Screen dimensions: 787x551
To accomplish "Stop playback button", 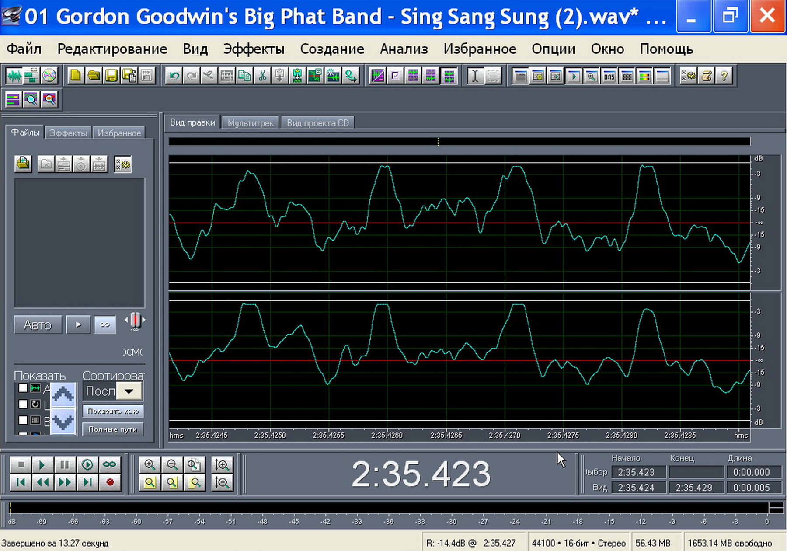I will [21, 464].
